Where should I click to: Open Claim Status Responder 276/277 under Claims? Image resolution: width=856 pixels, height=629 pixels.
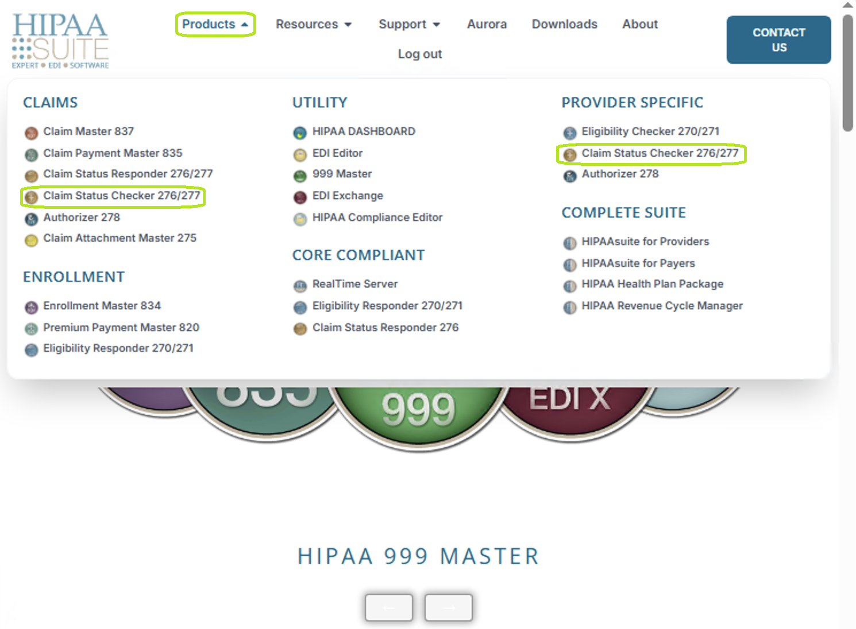(x=128, y=174)
